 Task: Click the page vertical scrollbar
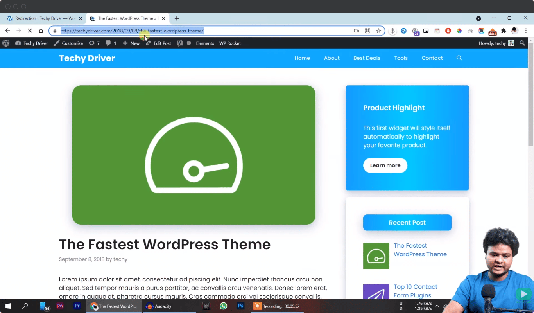click(x=531, y=94)
